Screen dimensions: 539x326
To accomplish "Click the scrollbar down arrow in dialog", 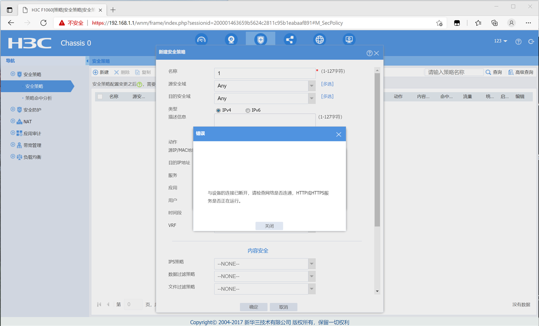I will click(377, 291).
